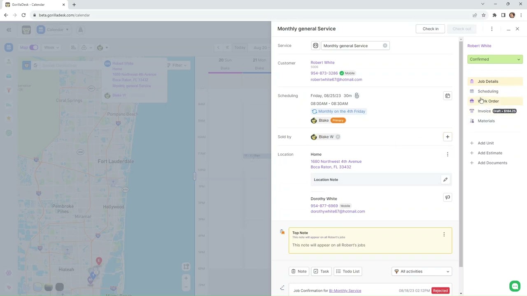Open the Invoice section

pos(484,111)
